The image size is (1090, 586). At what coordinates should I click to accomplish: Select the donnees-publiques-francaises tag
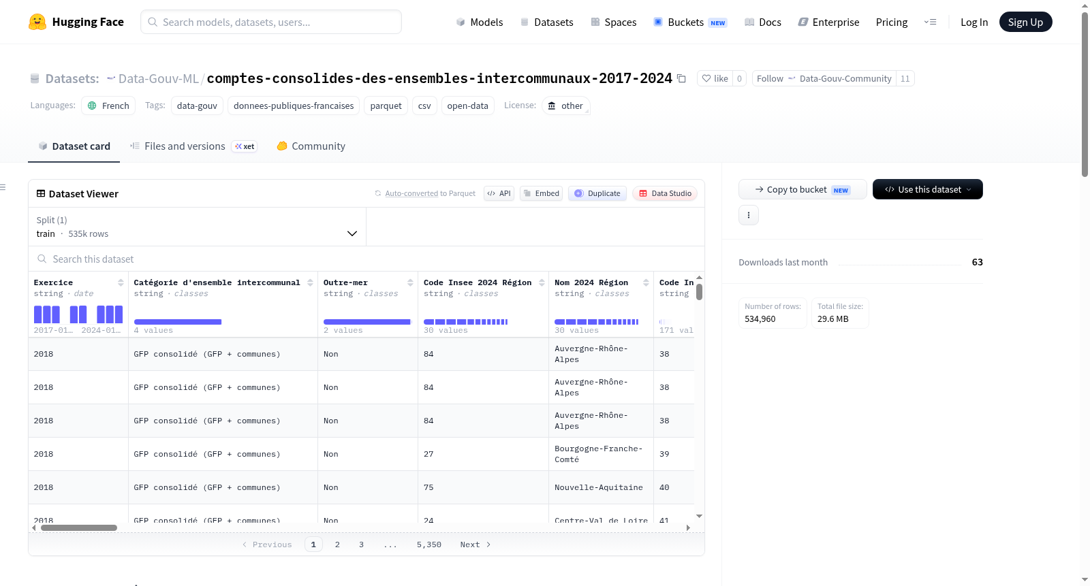click(294, 105)
